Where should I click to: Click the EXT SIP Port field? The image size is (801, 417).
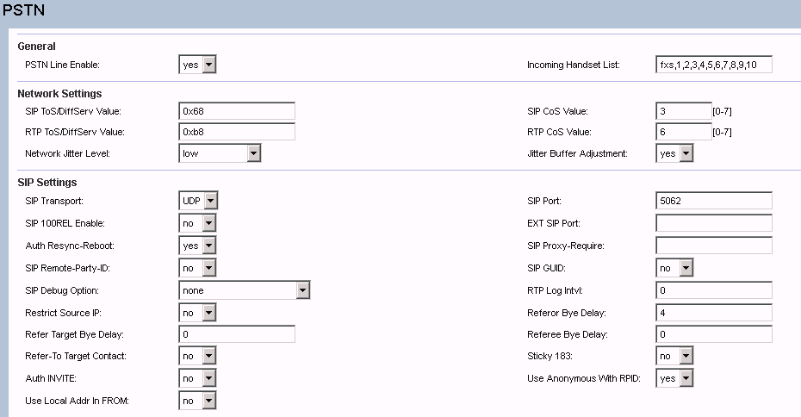[714, 223]
